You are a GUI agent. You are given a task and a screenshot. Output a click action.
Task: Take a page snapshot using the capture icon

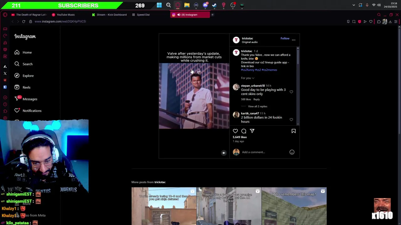(x=354, y=22)
